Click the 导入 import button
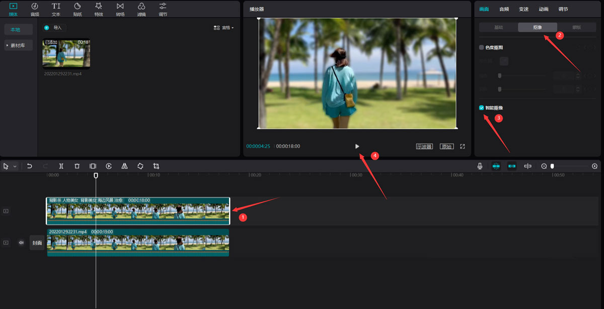 [54, 28]
